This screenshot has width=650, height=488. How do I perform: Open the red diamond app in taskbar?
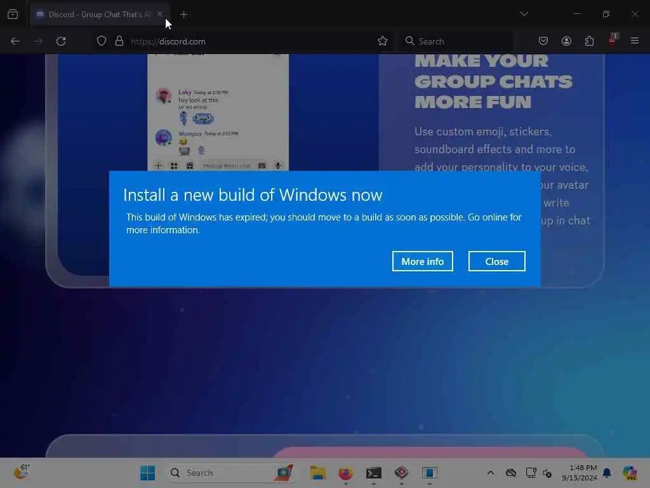coord(401,473)
